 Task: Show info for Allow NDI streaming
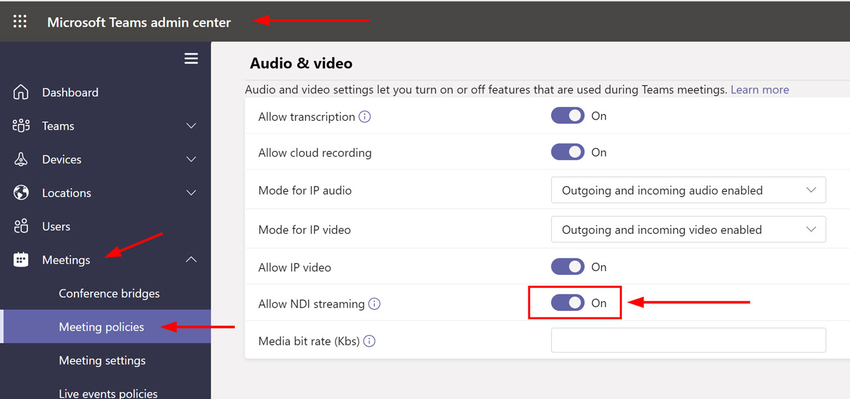374,304
